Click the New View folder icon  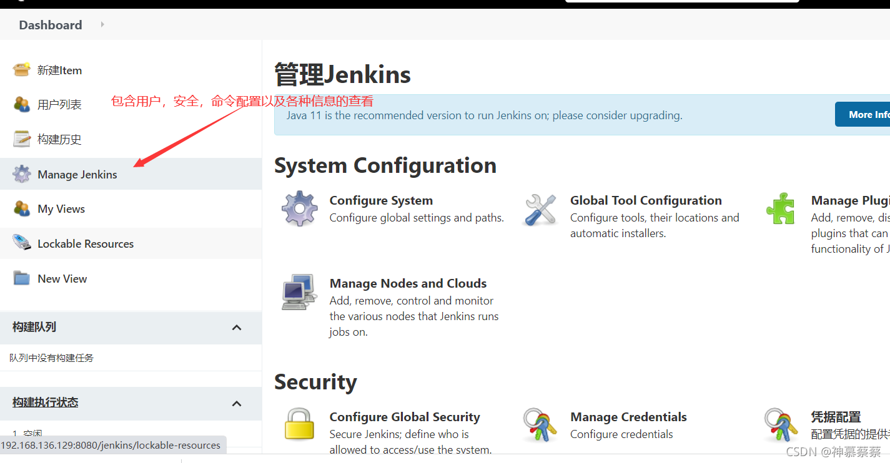click(x=22, y=278)
